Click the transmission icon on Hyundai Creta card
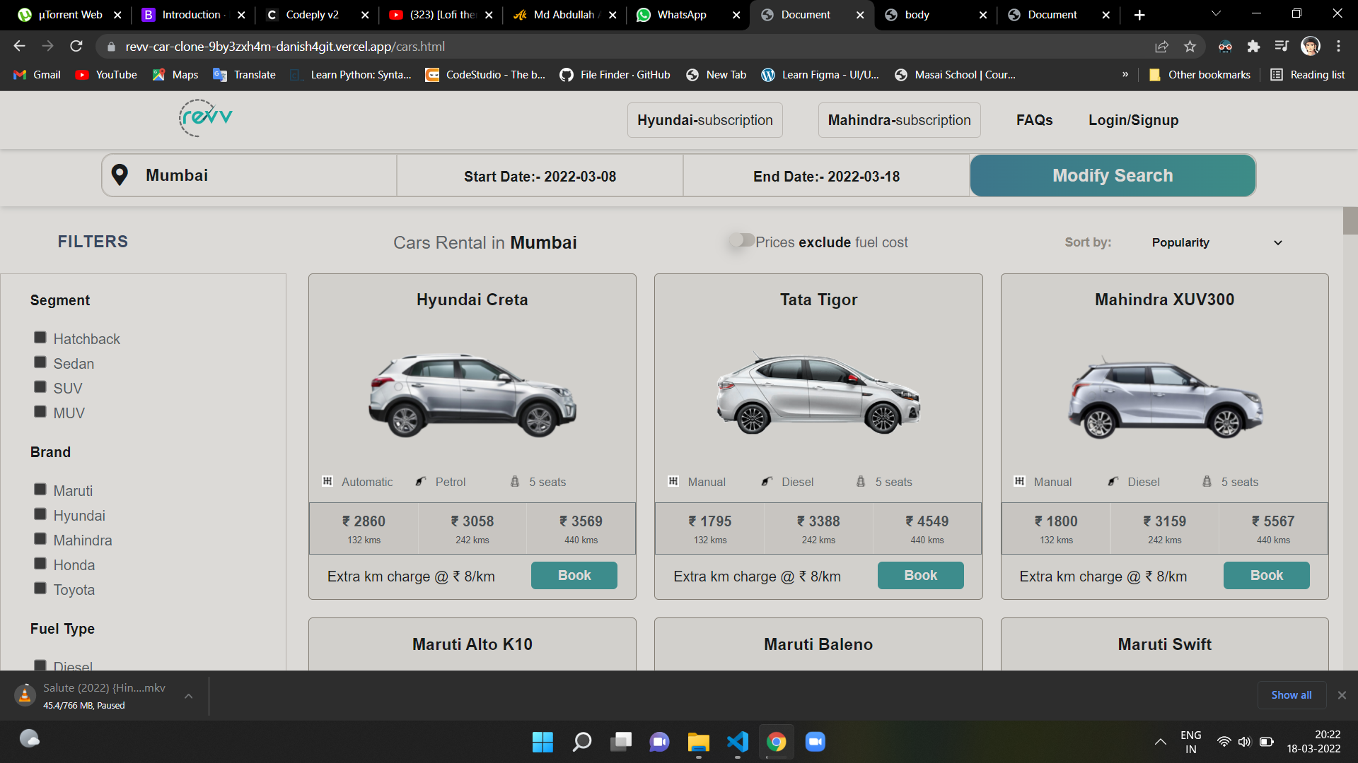Screen dimensions: 1358x763 [x=327, y=481]
